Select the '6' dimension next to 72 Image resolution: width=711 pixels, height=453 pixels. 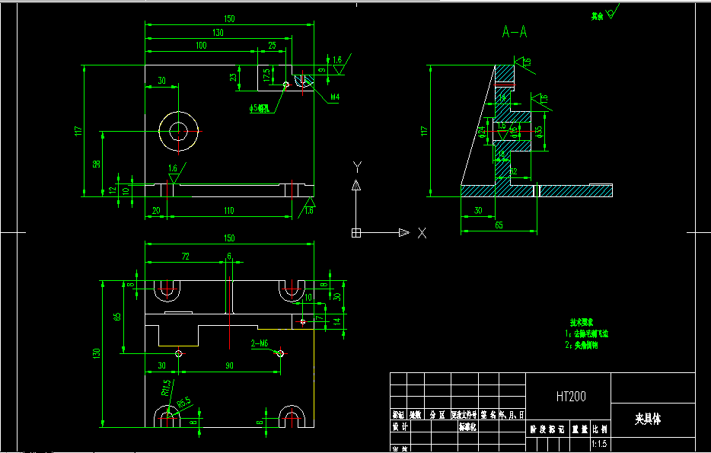[229, 257]
